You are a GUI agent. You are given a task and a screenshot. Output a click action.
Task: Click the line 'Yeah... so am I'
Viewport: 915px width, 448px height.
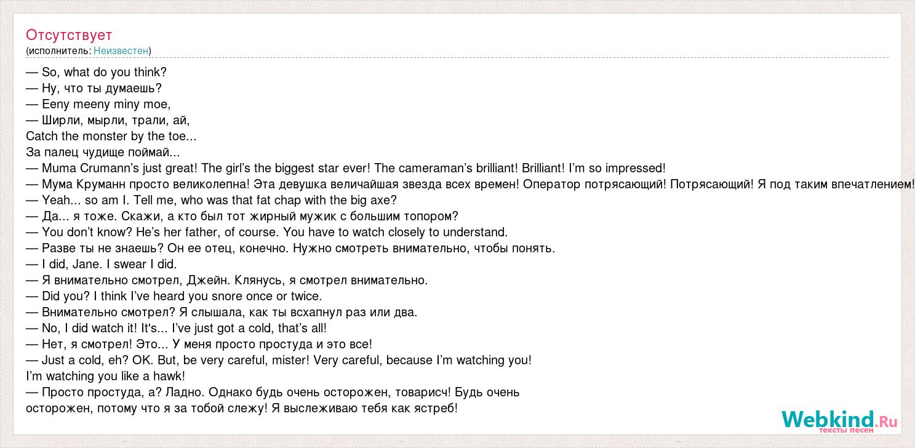click(x=212, y=201)
